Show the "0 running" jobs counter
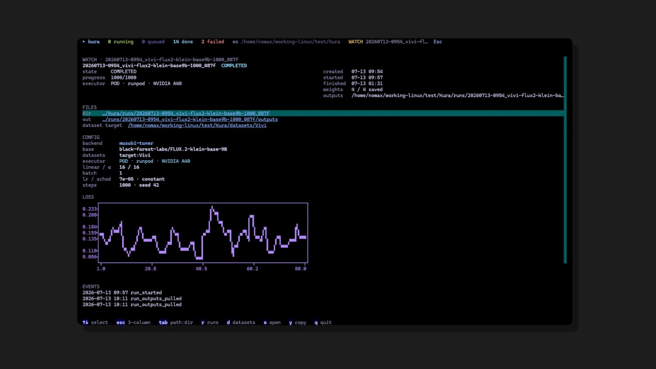656x369 pixels. (x=120, y=42)
